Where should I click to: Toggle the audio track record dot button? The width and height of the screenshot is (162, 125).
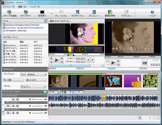(x=13, y=99)
